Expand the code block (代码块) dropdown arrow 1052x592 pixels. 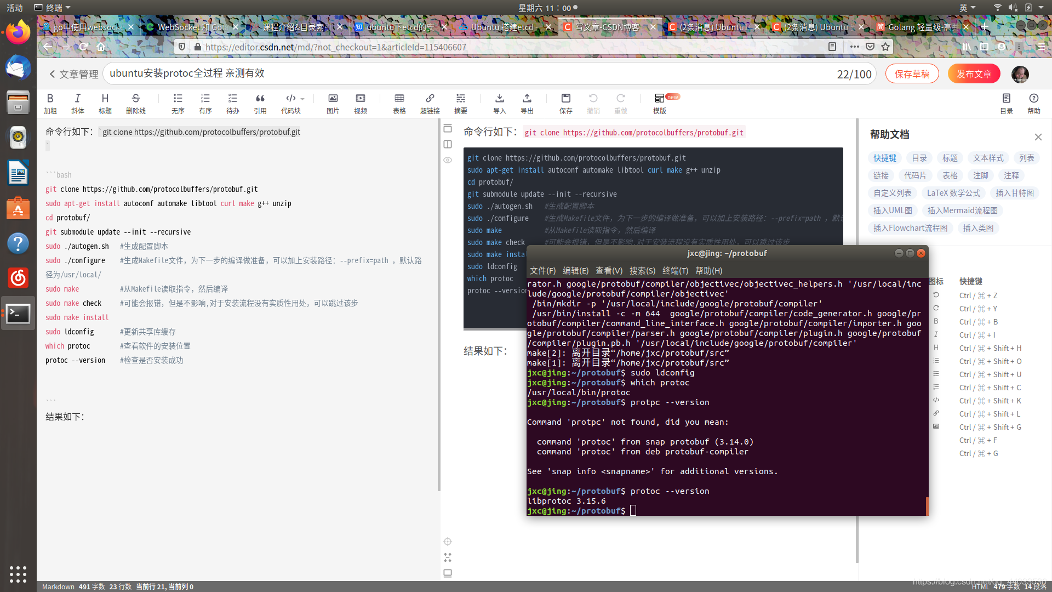click(302, 99)
